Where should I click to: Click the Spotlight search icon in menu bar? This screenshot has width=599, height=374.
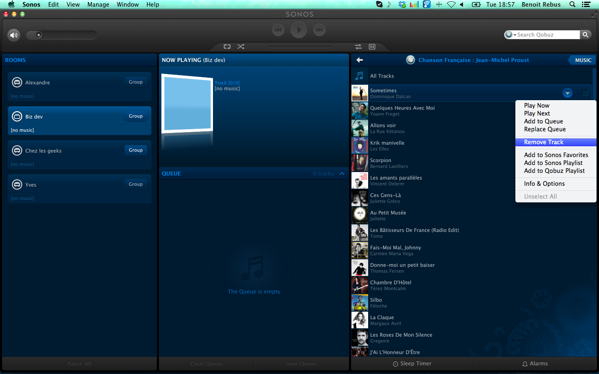click(572, 5)
